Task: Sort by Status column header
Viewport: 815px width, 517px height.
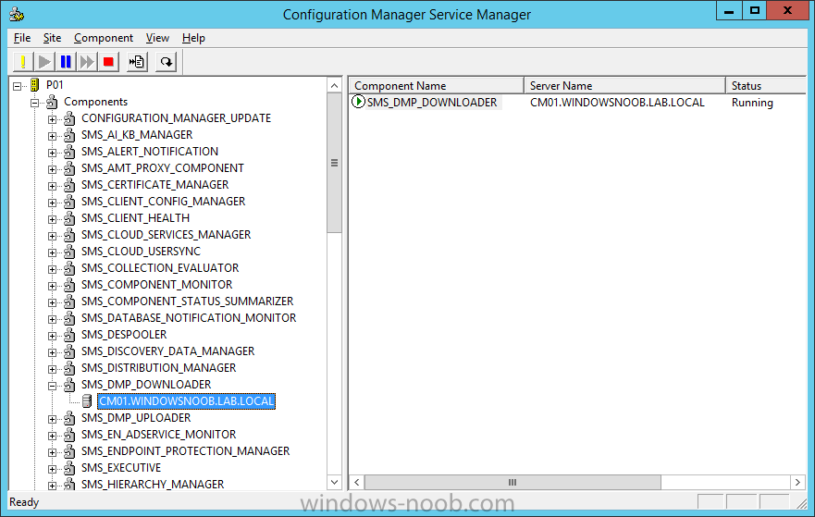Action: tap(766, 86)
